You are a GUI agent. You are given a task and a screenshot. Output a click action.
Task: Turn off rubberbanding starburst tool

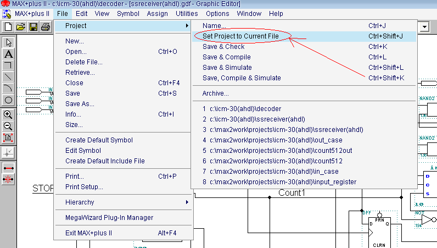[8, 179]
